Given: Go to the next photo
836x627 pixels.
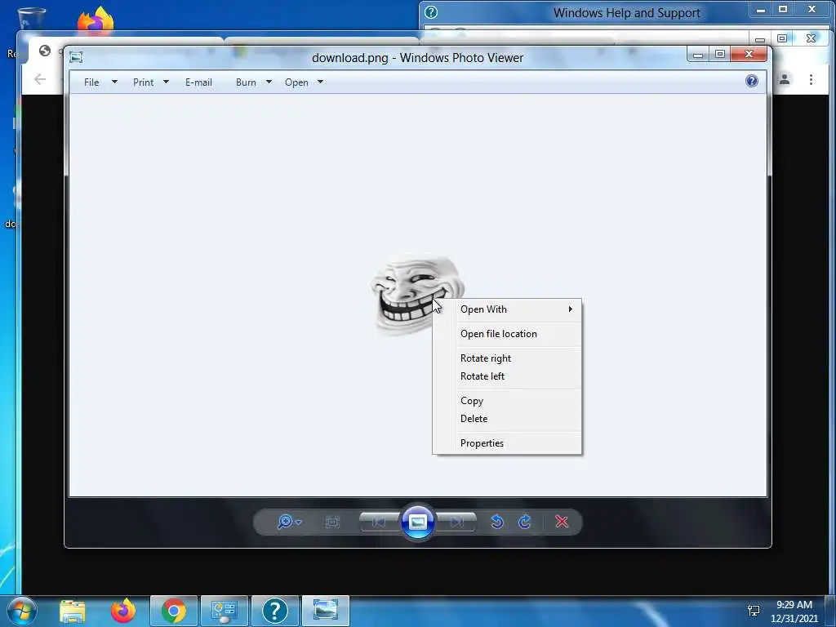Looking at the screenshot, I should [457, 522].
